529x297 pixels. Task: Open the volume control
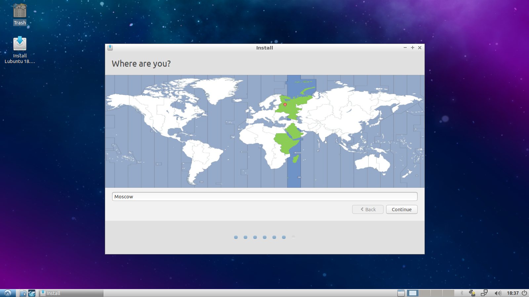pyautogui.click(x=498, y=293)
